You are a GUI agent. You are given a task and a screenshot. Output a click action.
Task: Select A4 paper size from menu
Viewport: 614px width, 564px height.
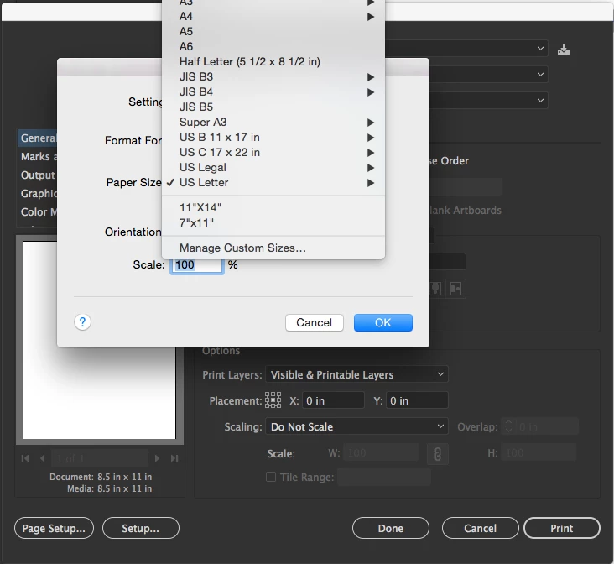(x=273, y=17)
